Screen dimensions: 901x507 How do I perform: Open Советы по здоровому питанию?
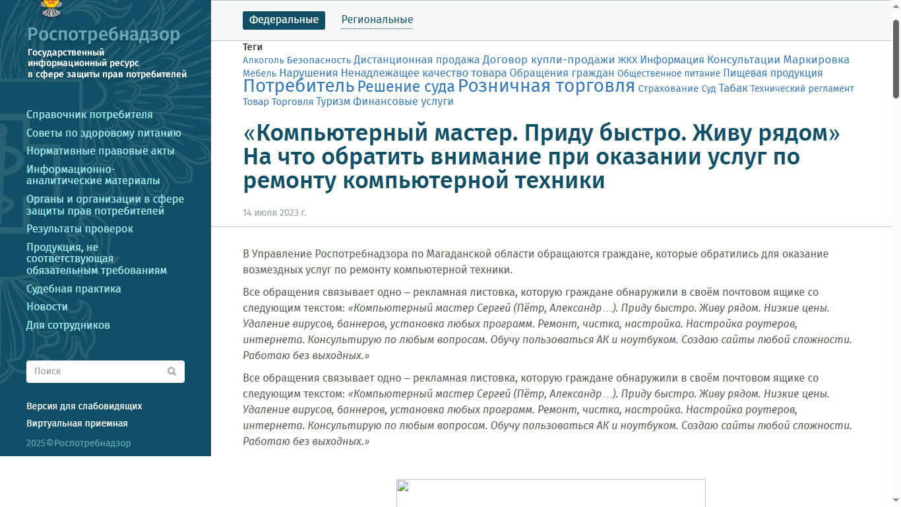pos(104,133)
